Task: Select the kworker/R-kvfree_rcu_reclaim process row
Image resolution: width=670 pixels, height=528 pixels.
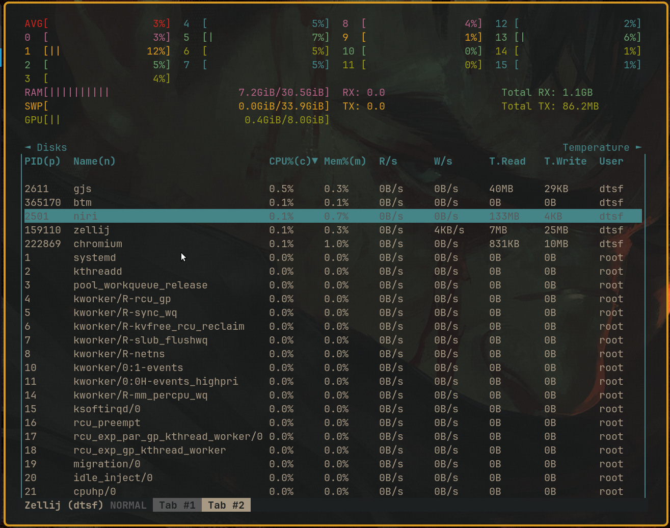Action: 333,327
